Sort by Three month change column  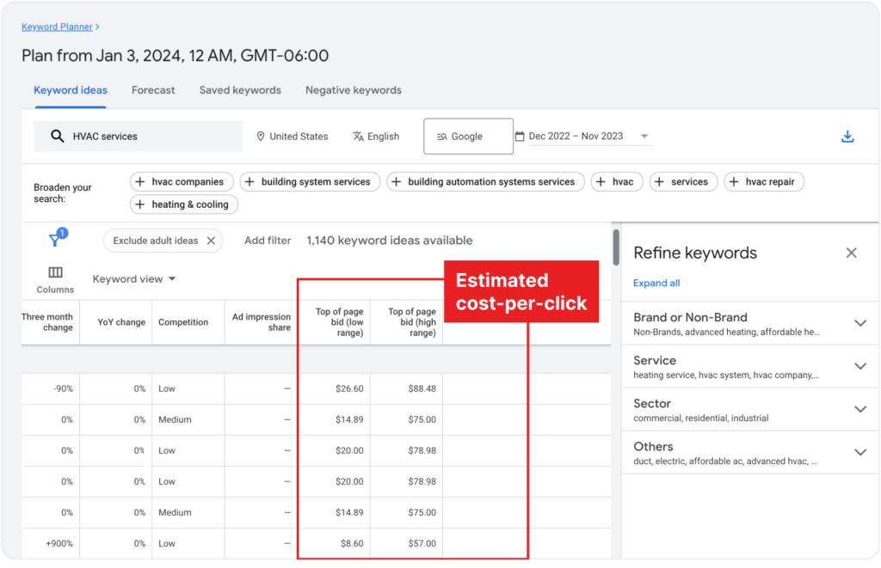tap(47, 322)
